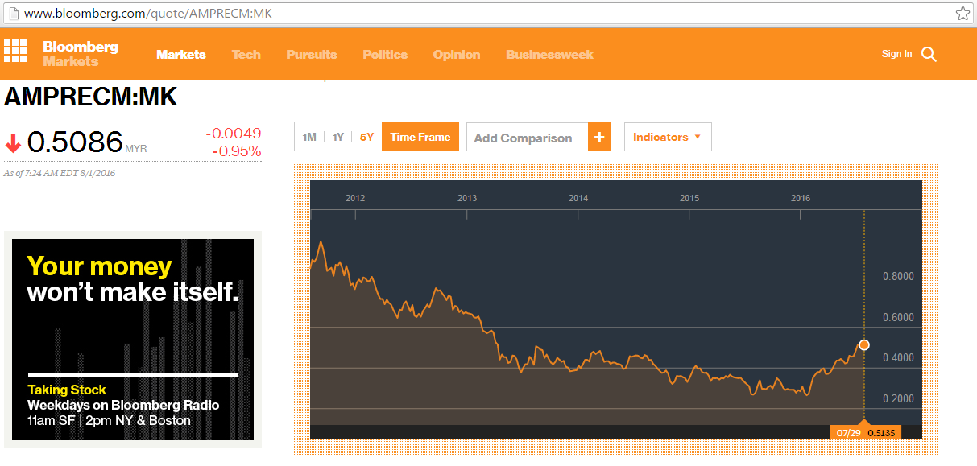The width and height of the screenshot is (977, 466).
Task: Click the 0.6000 price axis label
Action: click(898, 317)
